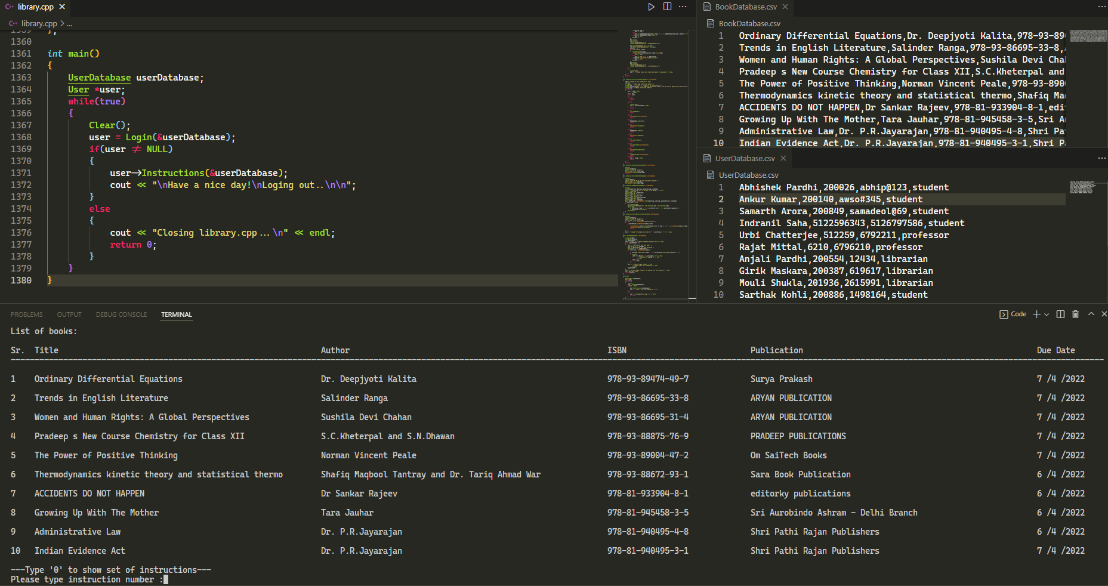Image resolution: width=1108 pixels, height=586 pixels.
Task: Open the terminal launch profile dropdown
Action: [1045, 314]
